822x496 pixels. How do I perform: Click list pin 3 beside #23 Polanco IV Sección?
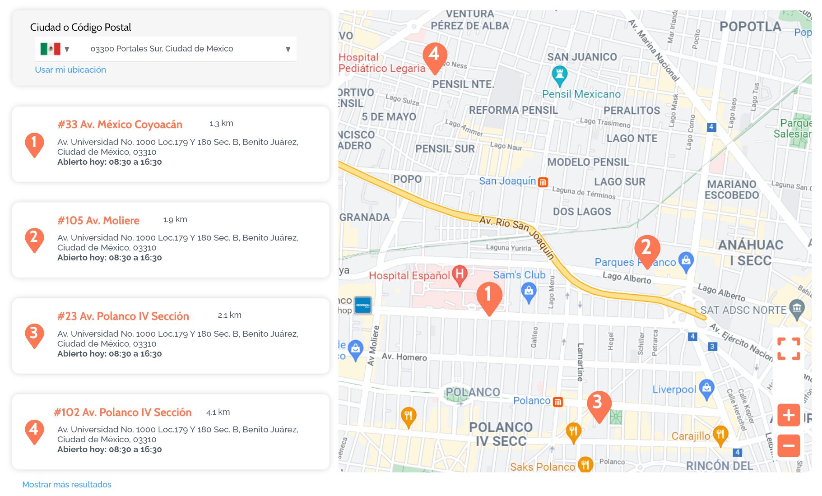(34, 336)
